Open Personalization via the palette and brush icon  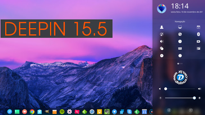pyautogui.click(x=161, y=34)
